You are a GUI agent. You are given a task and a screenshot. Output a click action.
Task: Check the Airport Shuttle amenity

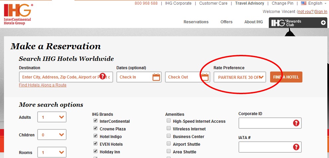pyautogui.click(x=168, y=143)
